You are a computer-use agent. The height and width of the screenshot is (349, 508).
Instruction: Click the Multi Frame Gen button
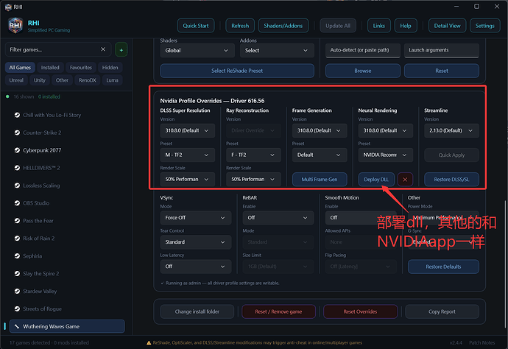tap(320, 179)
